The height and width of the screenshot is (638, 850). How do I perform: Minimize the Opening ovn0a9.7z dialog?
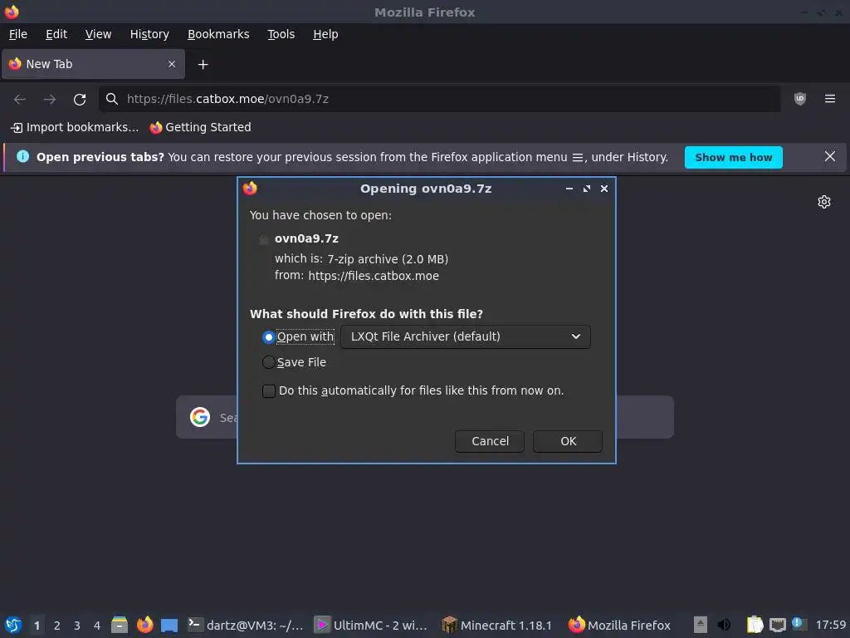(569, 189)
